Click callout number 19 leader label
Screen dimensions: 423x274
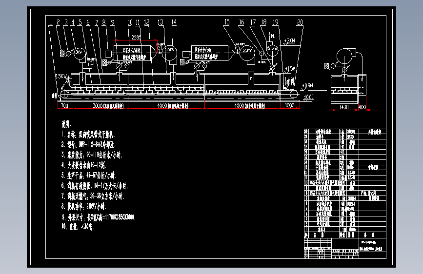click(275, 22)
